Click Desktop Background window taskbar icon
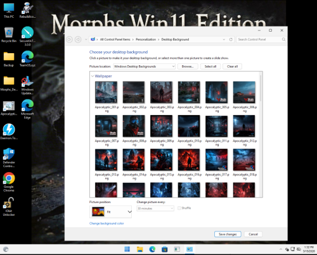317x255 pixels. (190, 249)
